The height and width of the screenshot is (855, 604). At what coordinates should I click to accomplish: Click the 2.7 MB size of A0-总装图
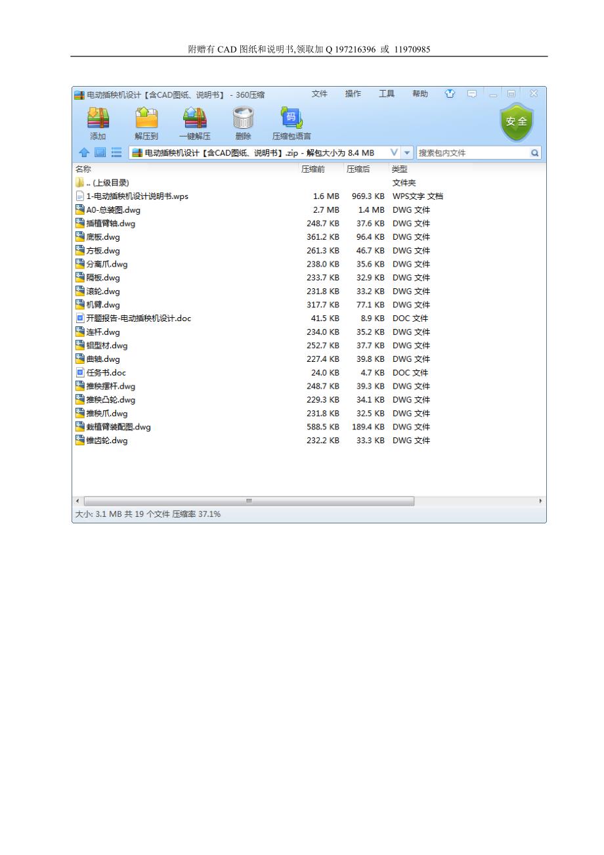[x=326, y=210]
